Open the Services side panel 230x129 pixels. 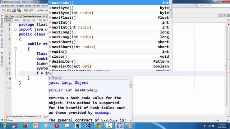[2, 43]
